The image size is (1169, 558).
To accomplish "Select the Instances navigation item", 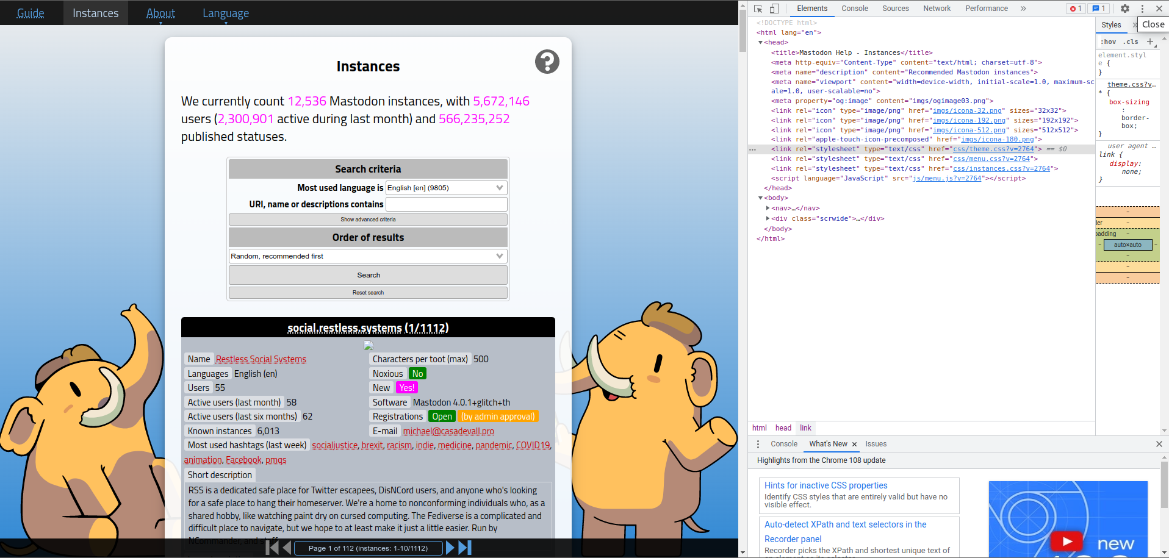I will [x=96, y=13].
